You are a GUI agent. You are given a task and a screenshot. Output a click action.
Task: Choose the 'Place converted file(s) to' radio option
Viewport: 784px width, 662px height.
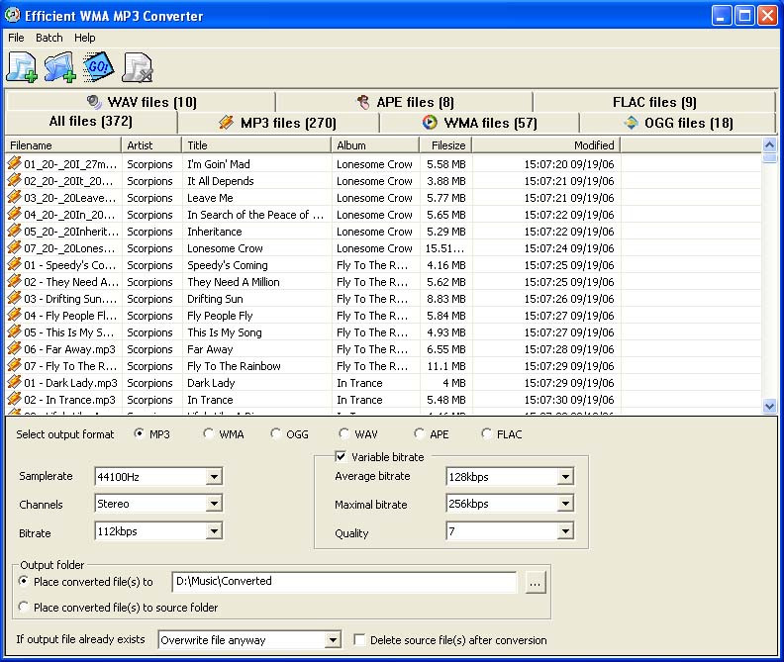(x=24, y=581)
